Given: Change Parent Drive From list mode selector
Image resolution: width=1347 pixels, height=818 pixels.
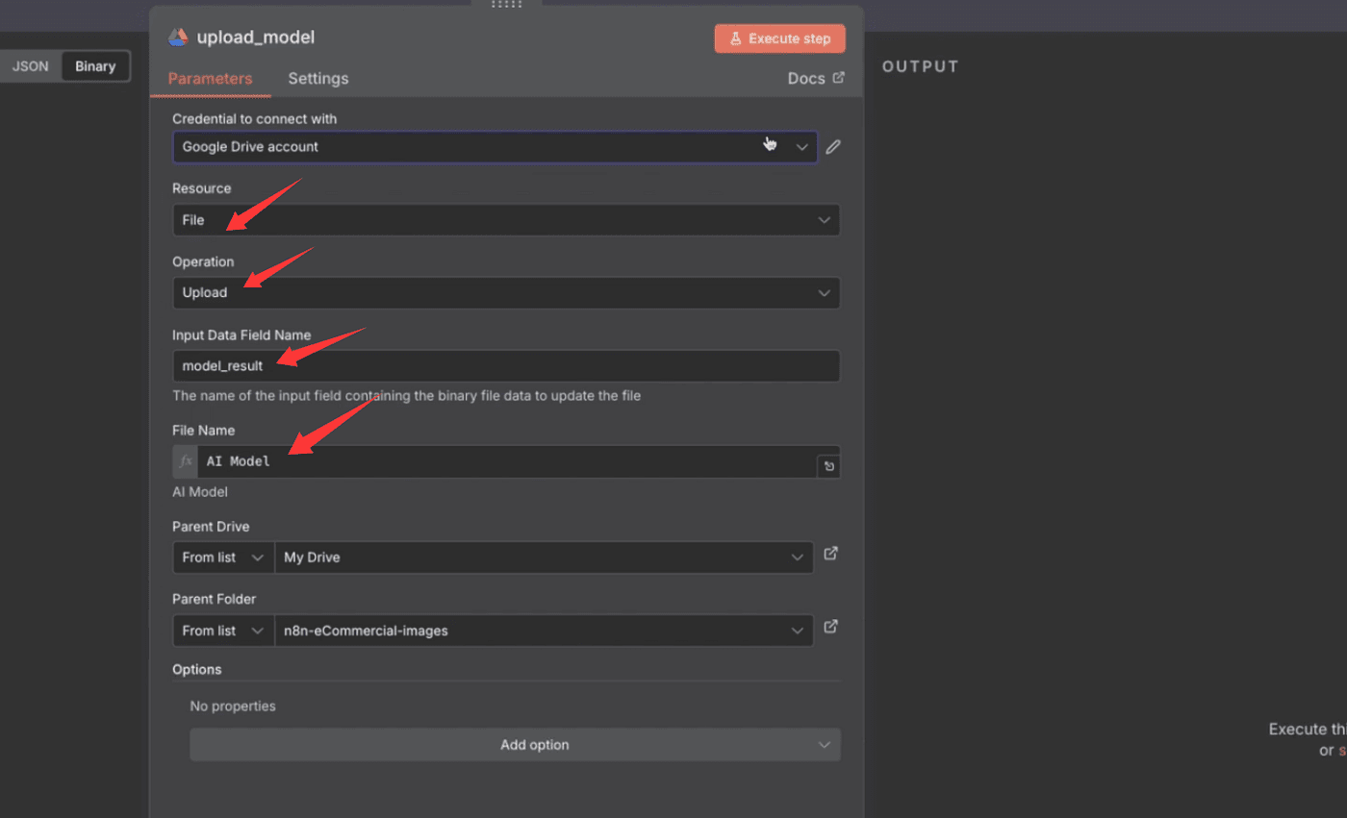Looking at the screenshot, I should point(222,558).
